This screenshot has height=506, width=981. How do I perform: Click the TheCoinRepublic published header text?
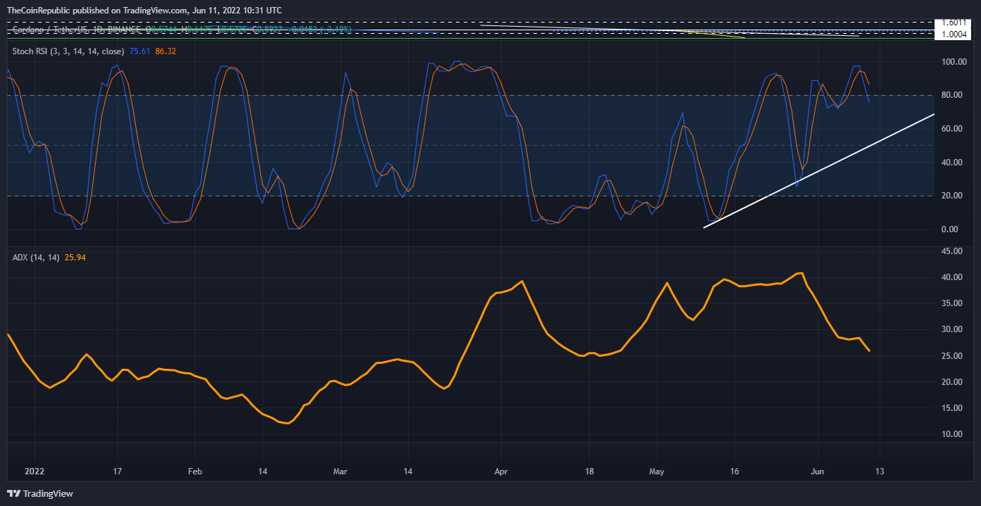click(x=144, y=10)
